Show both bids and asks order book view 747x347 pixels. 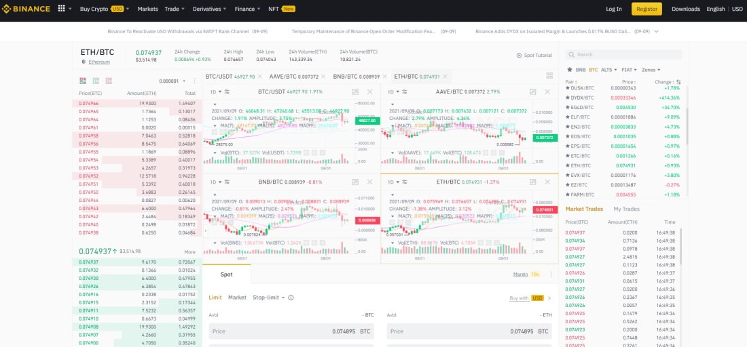click(x=83, y=81)
